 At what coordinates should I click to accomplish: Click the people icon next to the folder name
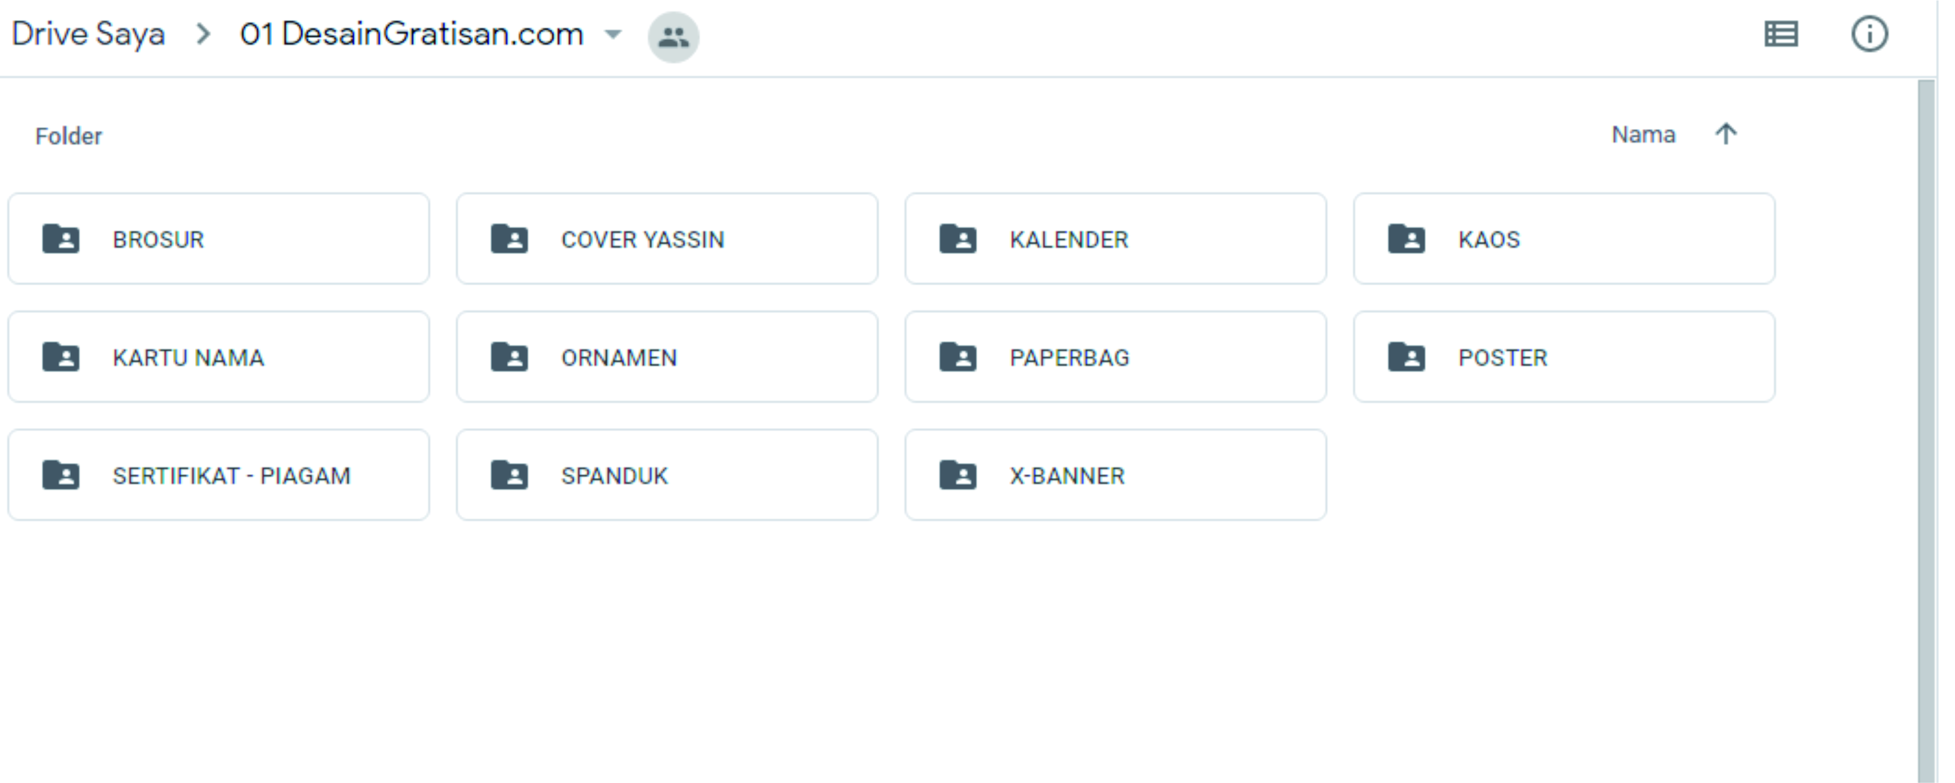674,35
